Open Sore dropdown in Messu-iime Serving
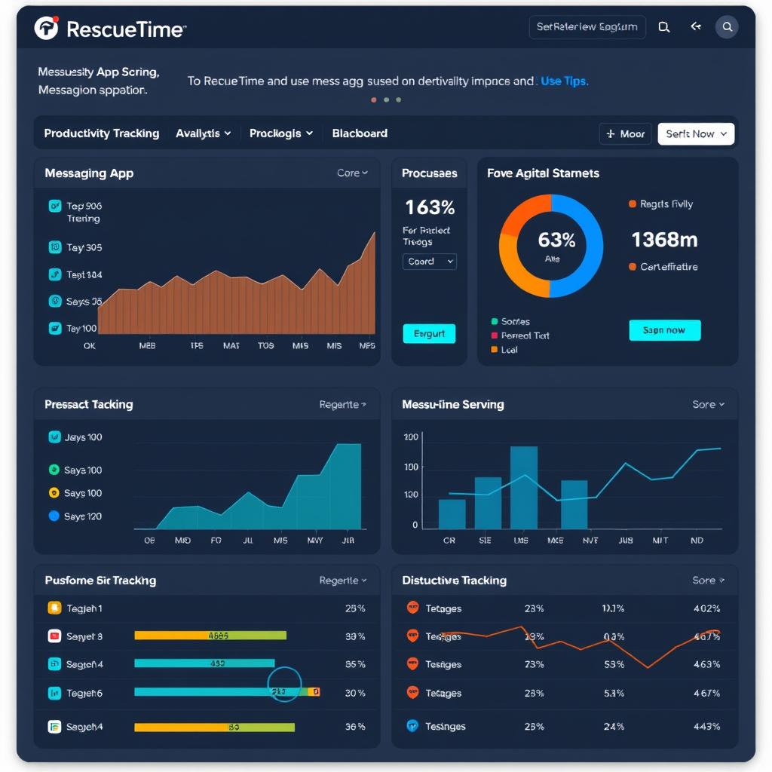 [x=708, y=404]
